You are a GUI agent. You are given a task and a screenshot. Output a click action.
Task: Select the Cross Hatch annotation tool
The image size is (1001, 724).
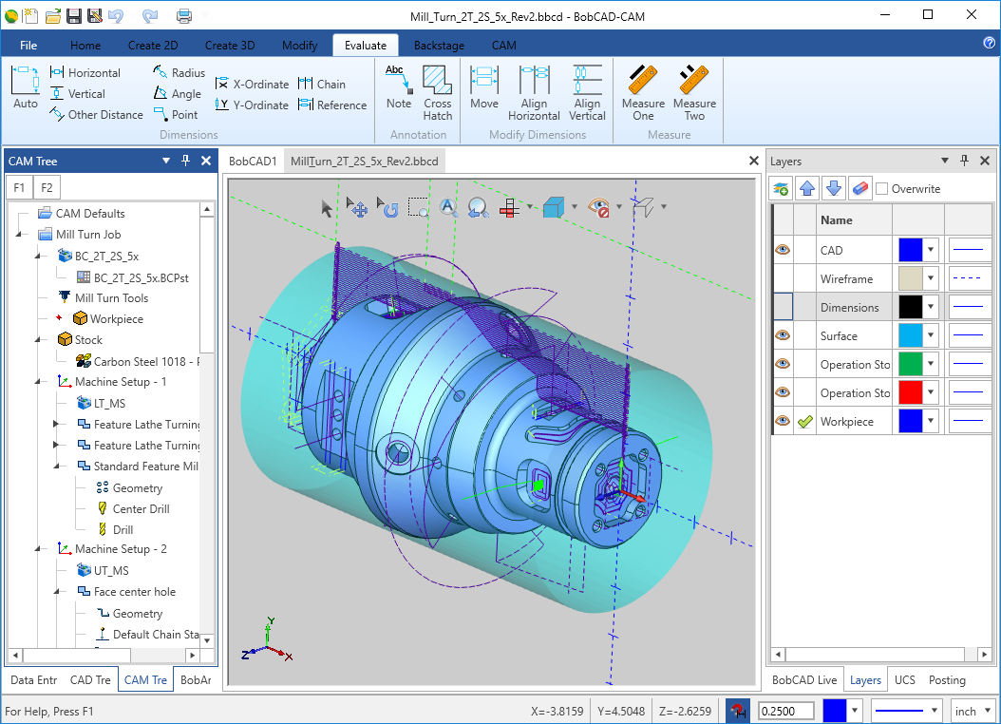pos(437,92)
